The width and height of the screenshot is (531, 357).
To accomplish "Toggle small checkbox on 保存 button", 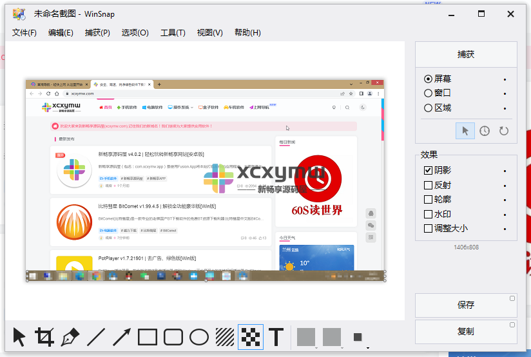I will [512, 298].
